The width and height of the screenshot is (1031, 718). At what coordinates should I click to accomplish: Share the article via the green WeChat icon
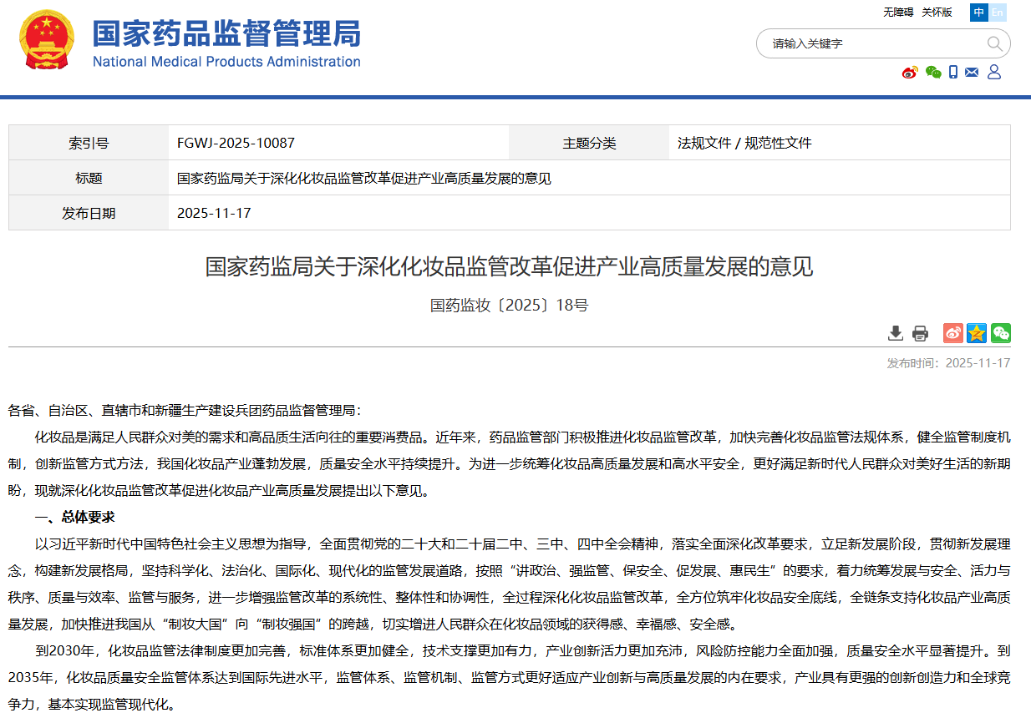1000,332
